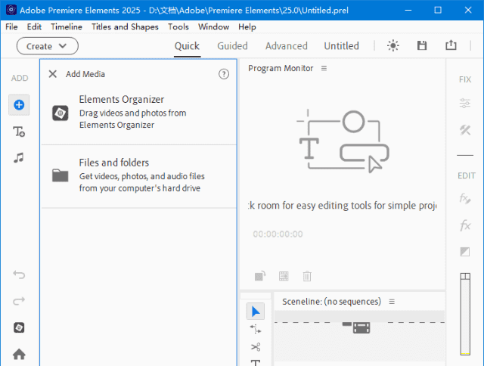Image resolution: width=484 pixels, height=366 pixels.
Task: Open Elements Organizer icon in bottom sidebar
Action: pos(19,327)
